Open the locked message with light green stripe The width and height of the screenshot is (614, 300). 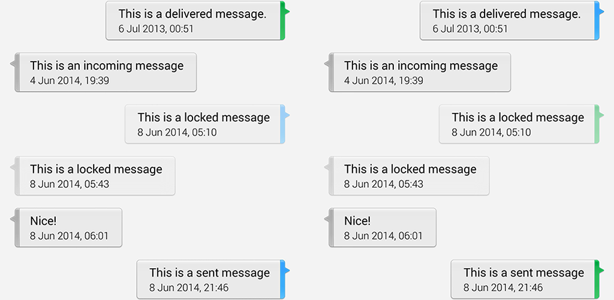(x=517, y=124)
